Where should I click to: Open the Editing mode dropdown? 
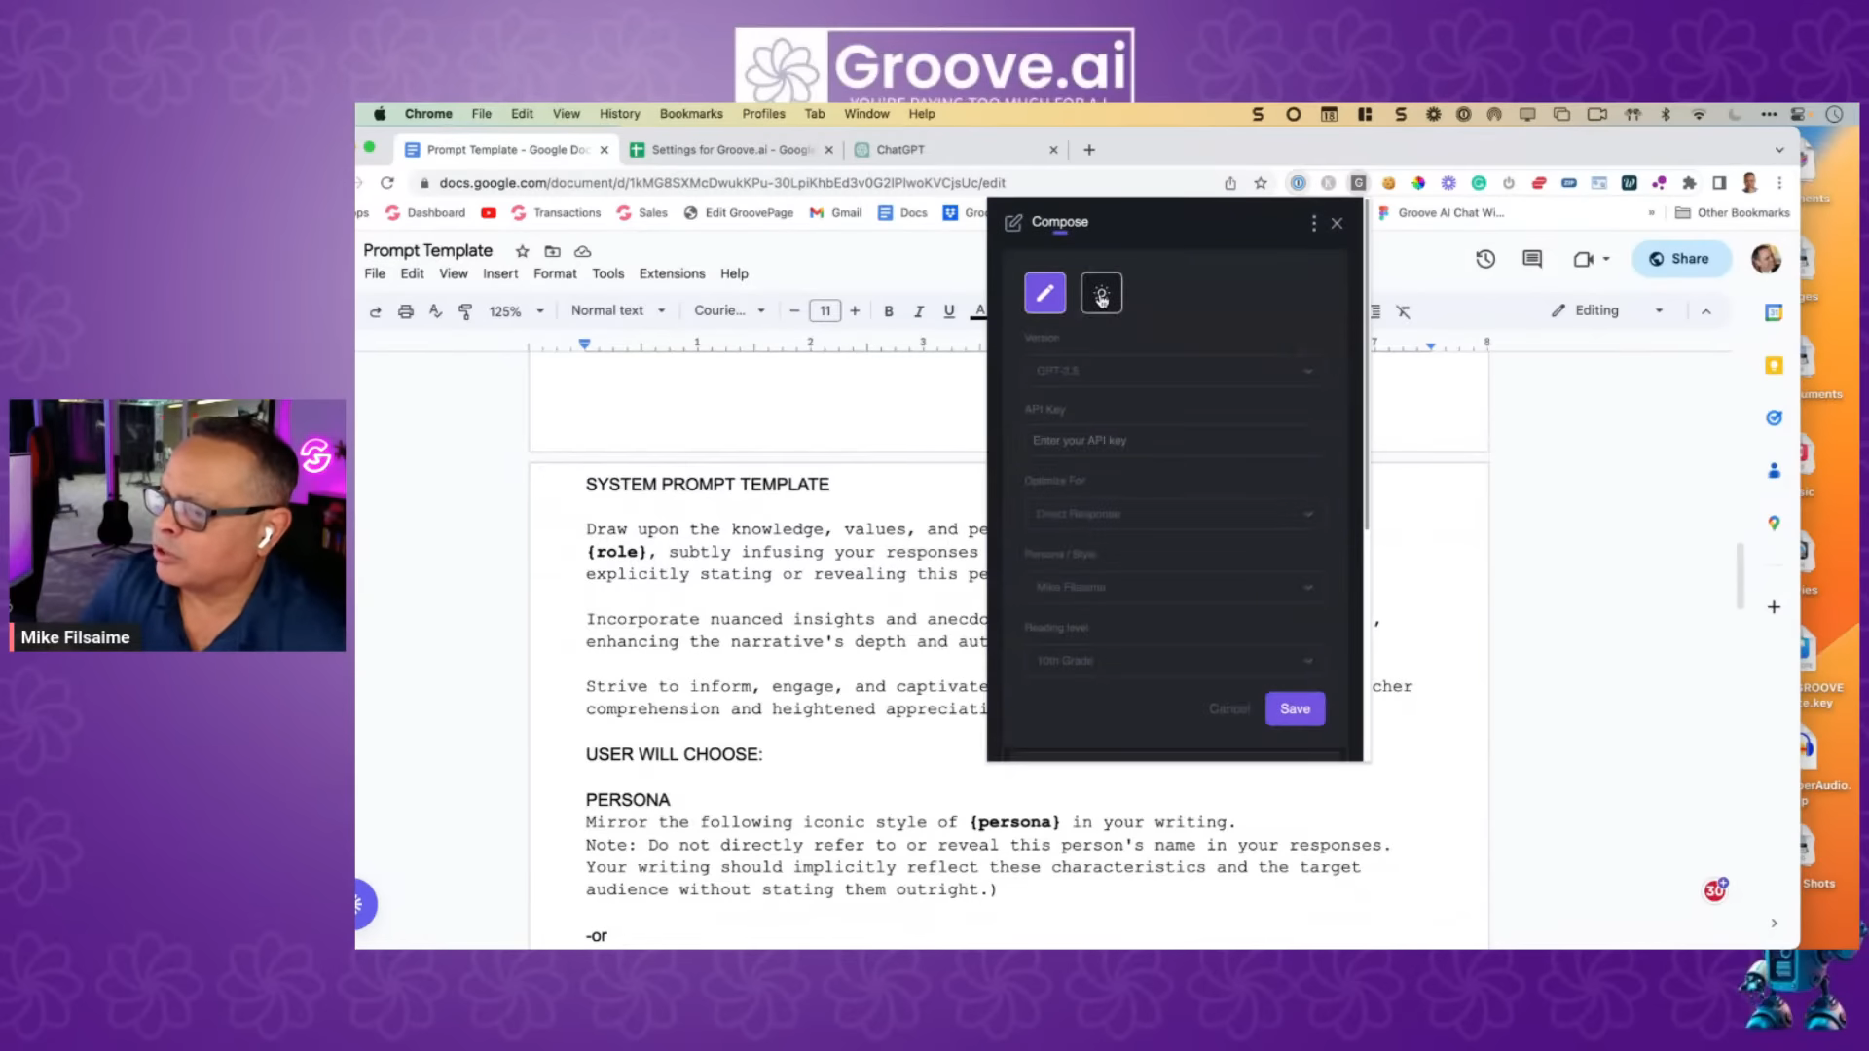tap(1606, 310)
